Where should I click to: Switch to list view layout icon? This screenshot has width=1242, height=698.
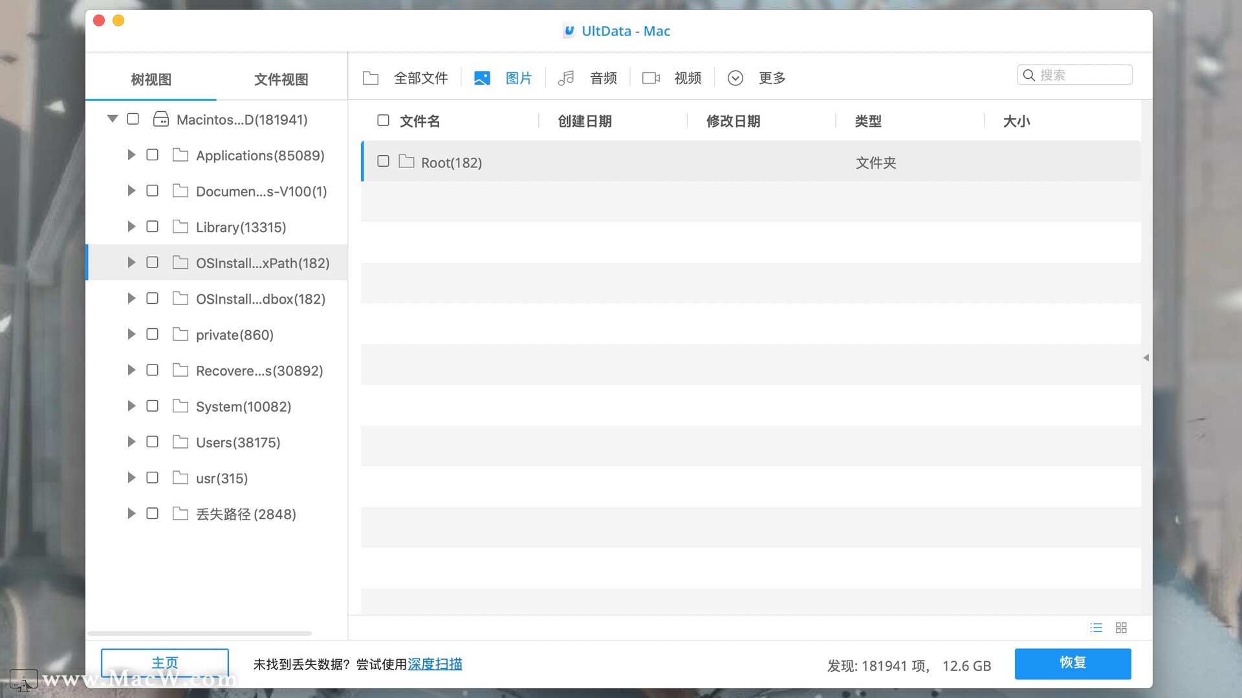[1096, 628]
